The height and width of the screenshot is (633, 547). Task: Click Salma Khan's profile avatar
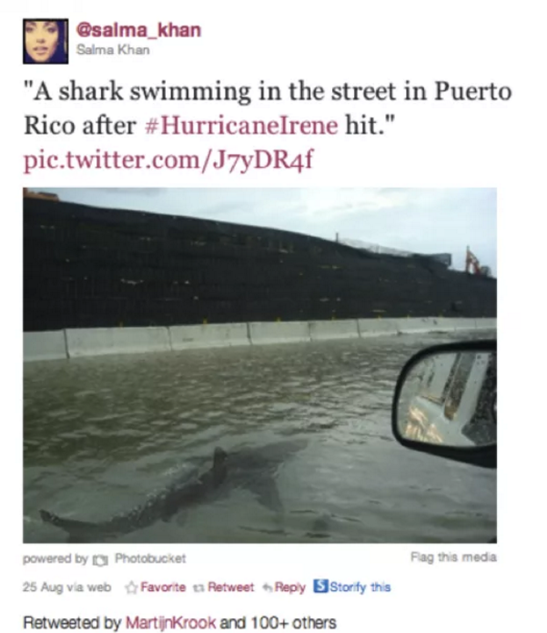point(46,41)
